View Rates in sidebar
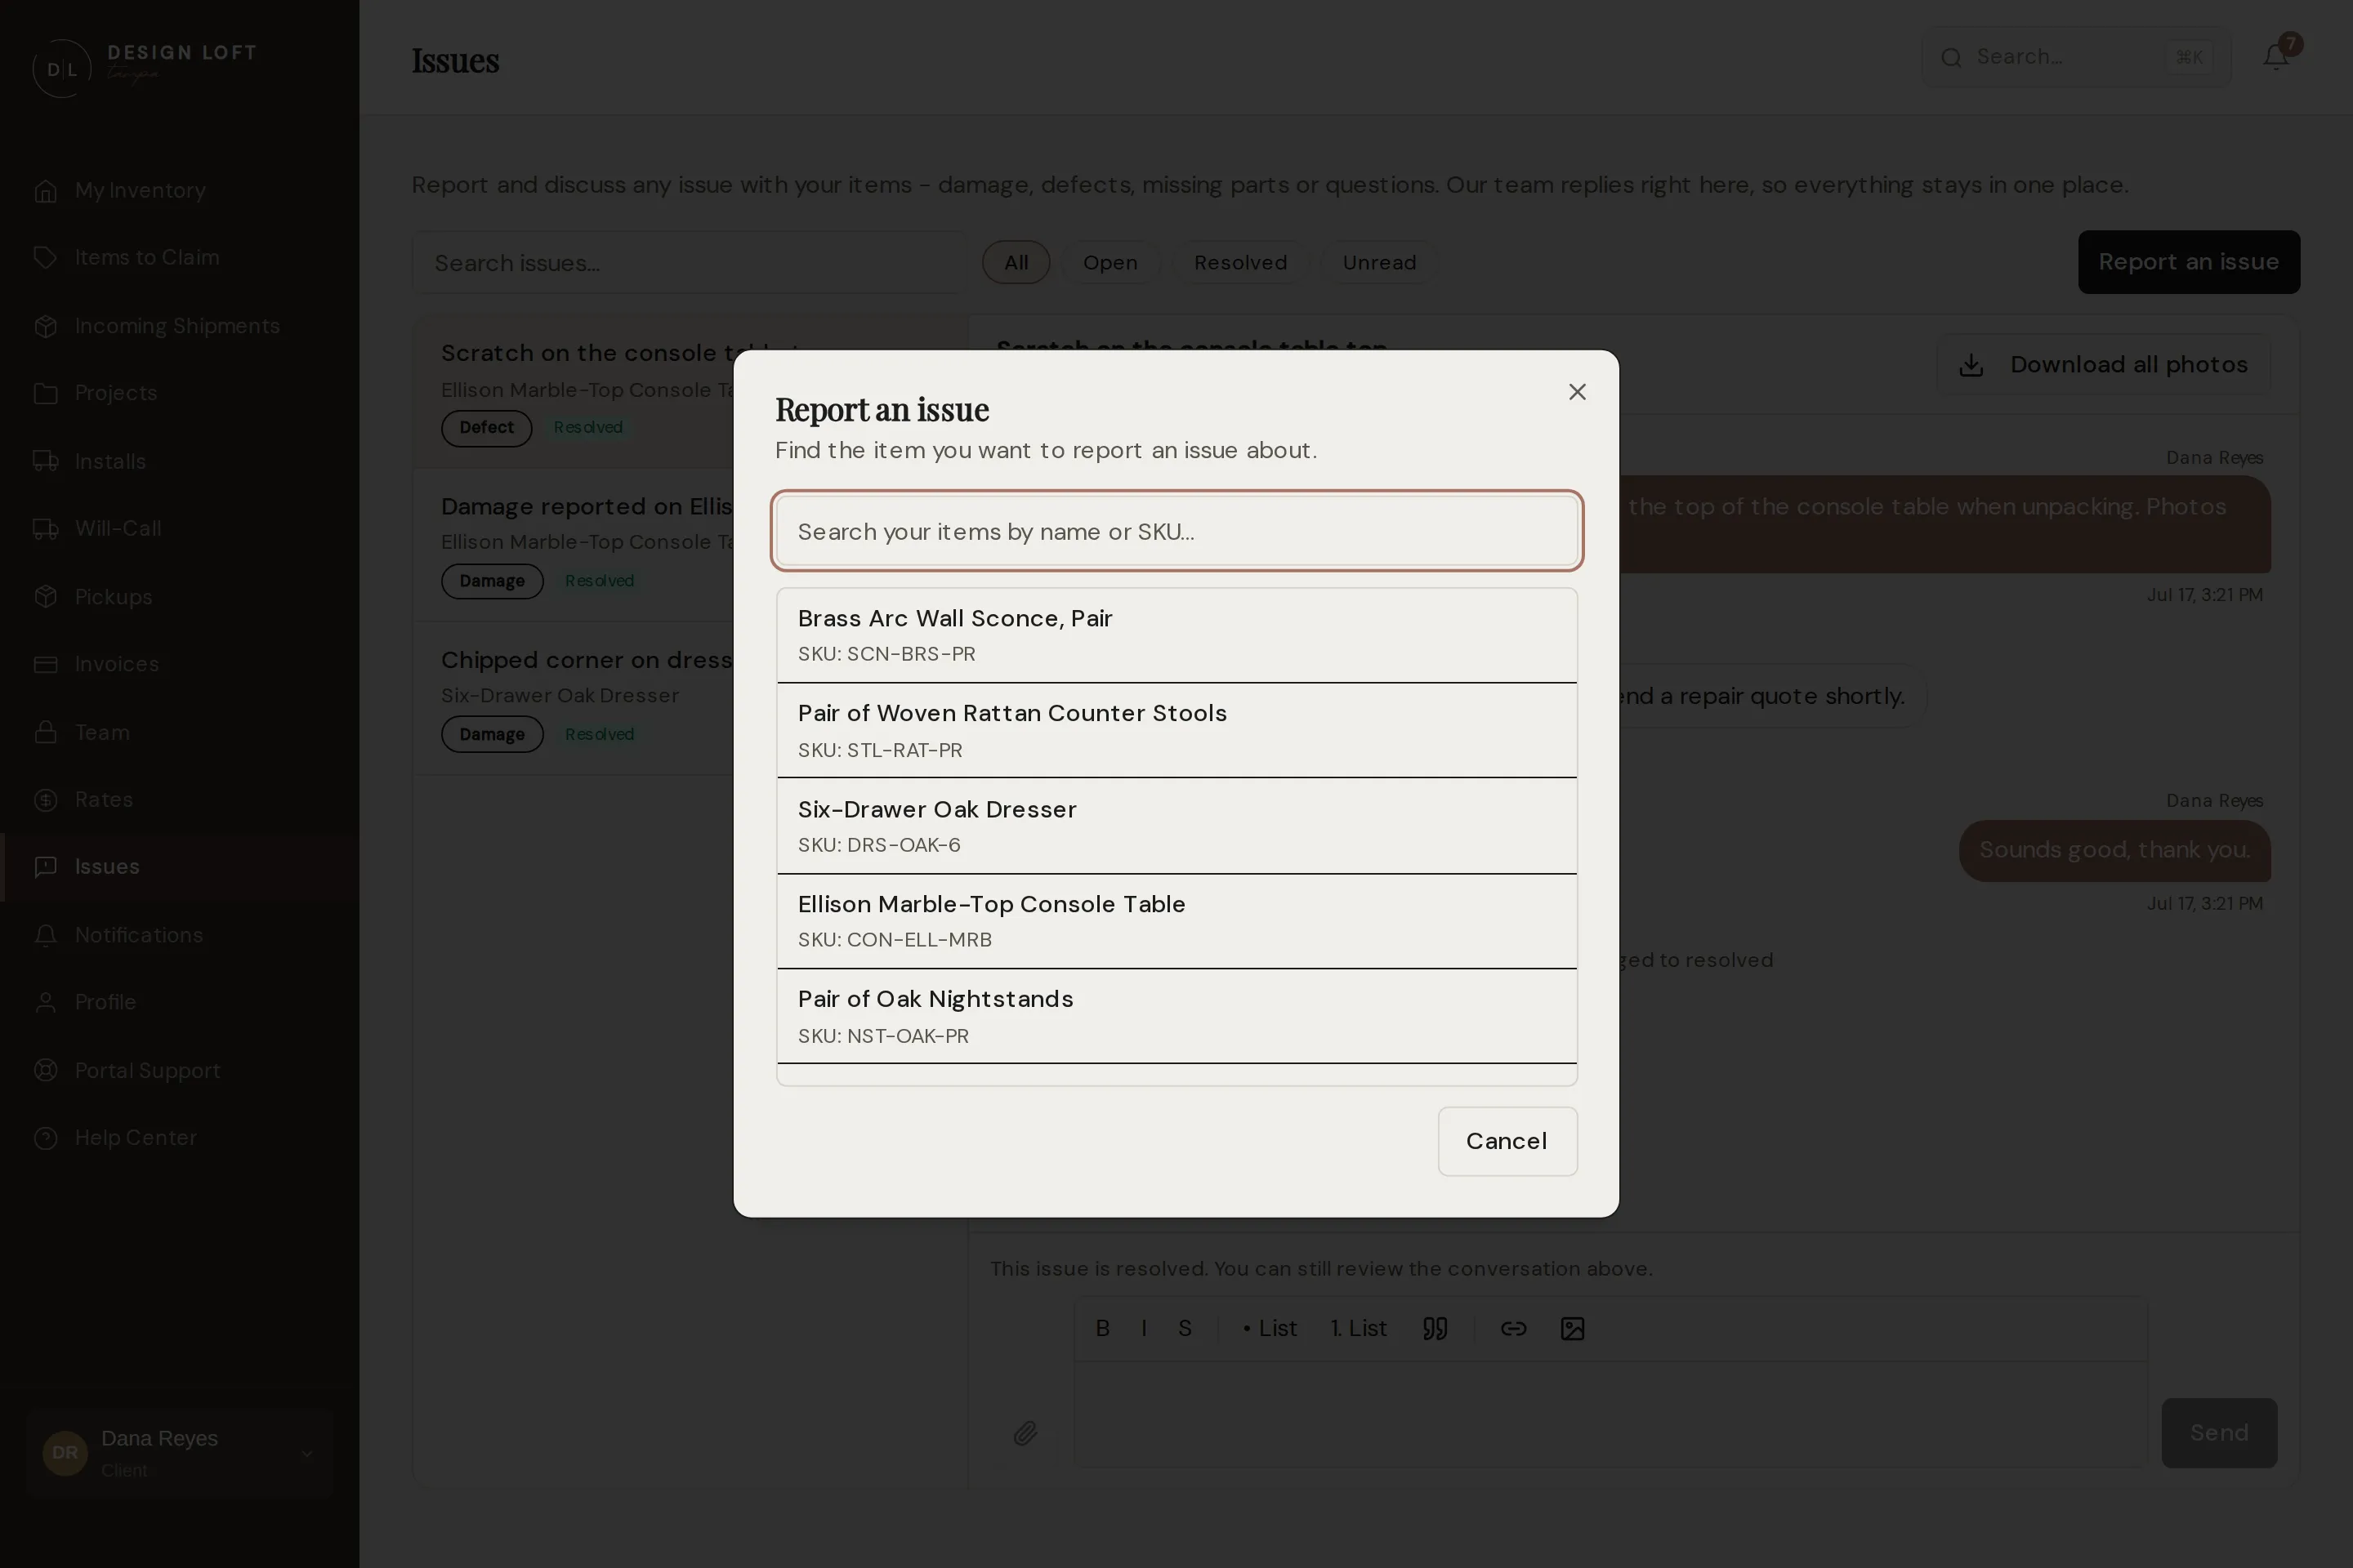Screen dimensions: 2353x1568 click(180, 799)
